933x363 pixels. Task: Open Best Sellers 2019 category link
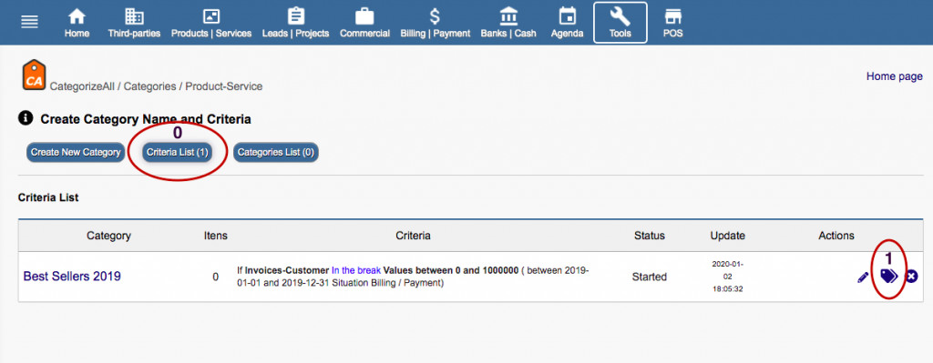pos(72,277)
